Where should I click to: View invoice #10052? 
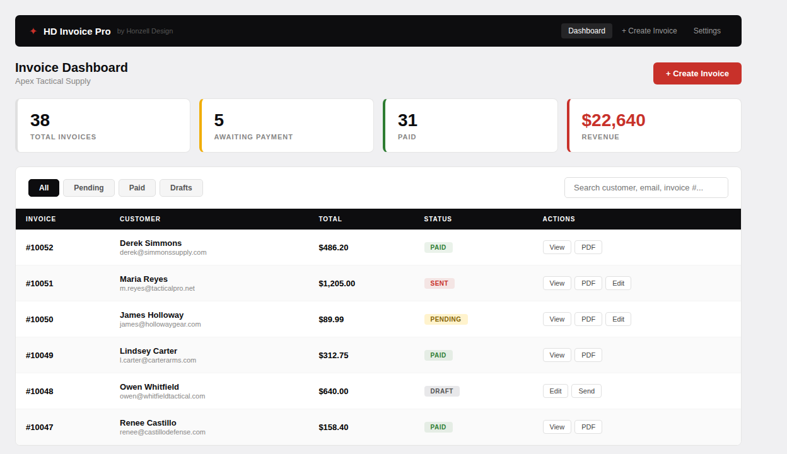point(557,247)
